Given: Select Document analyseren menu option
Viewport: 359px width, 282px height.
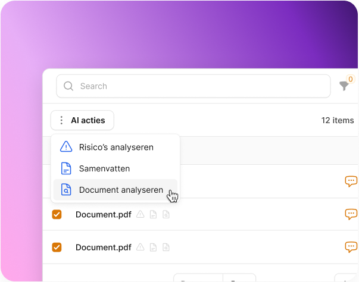Looking at the screenshot, I should click(x=121, y=190).
